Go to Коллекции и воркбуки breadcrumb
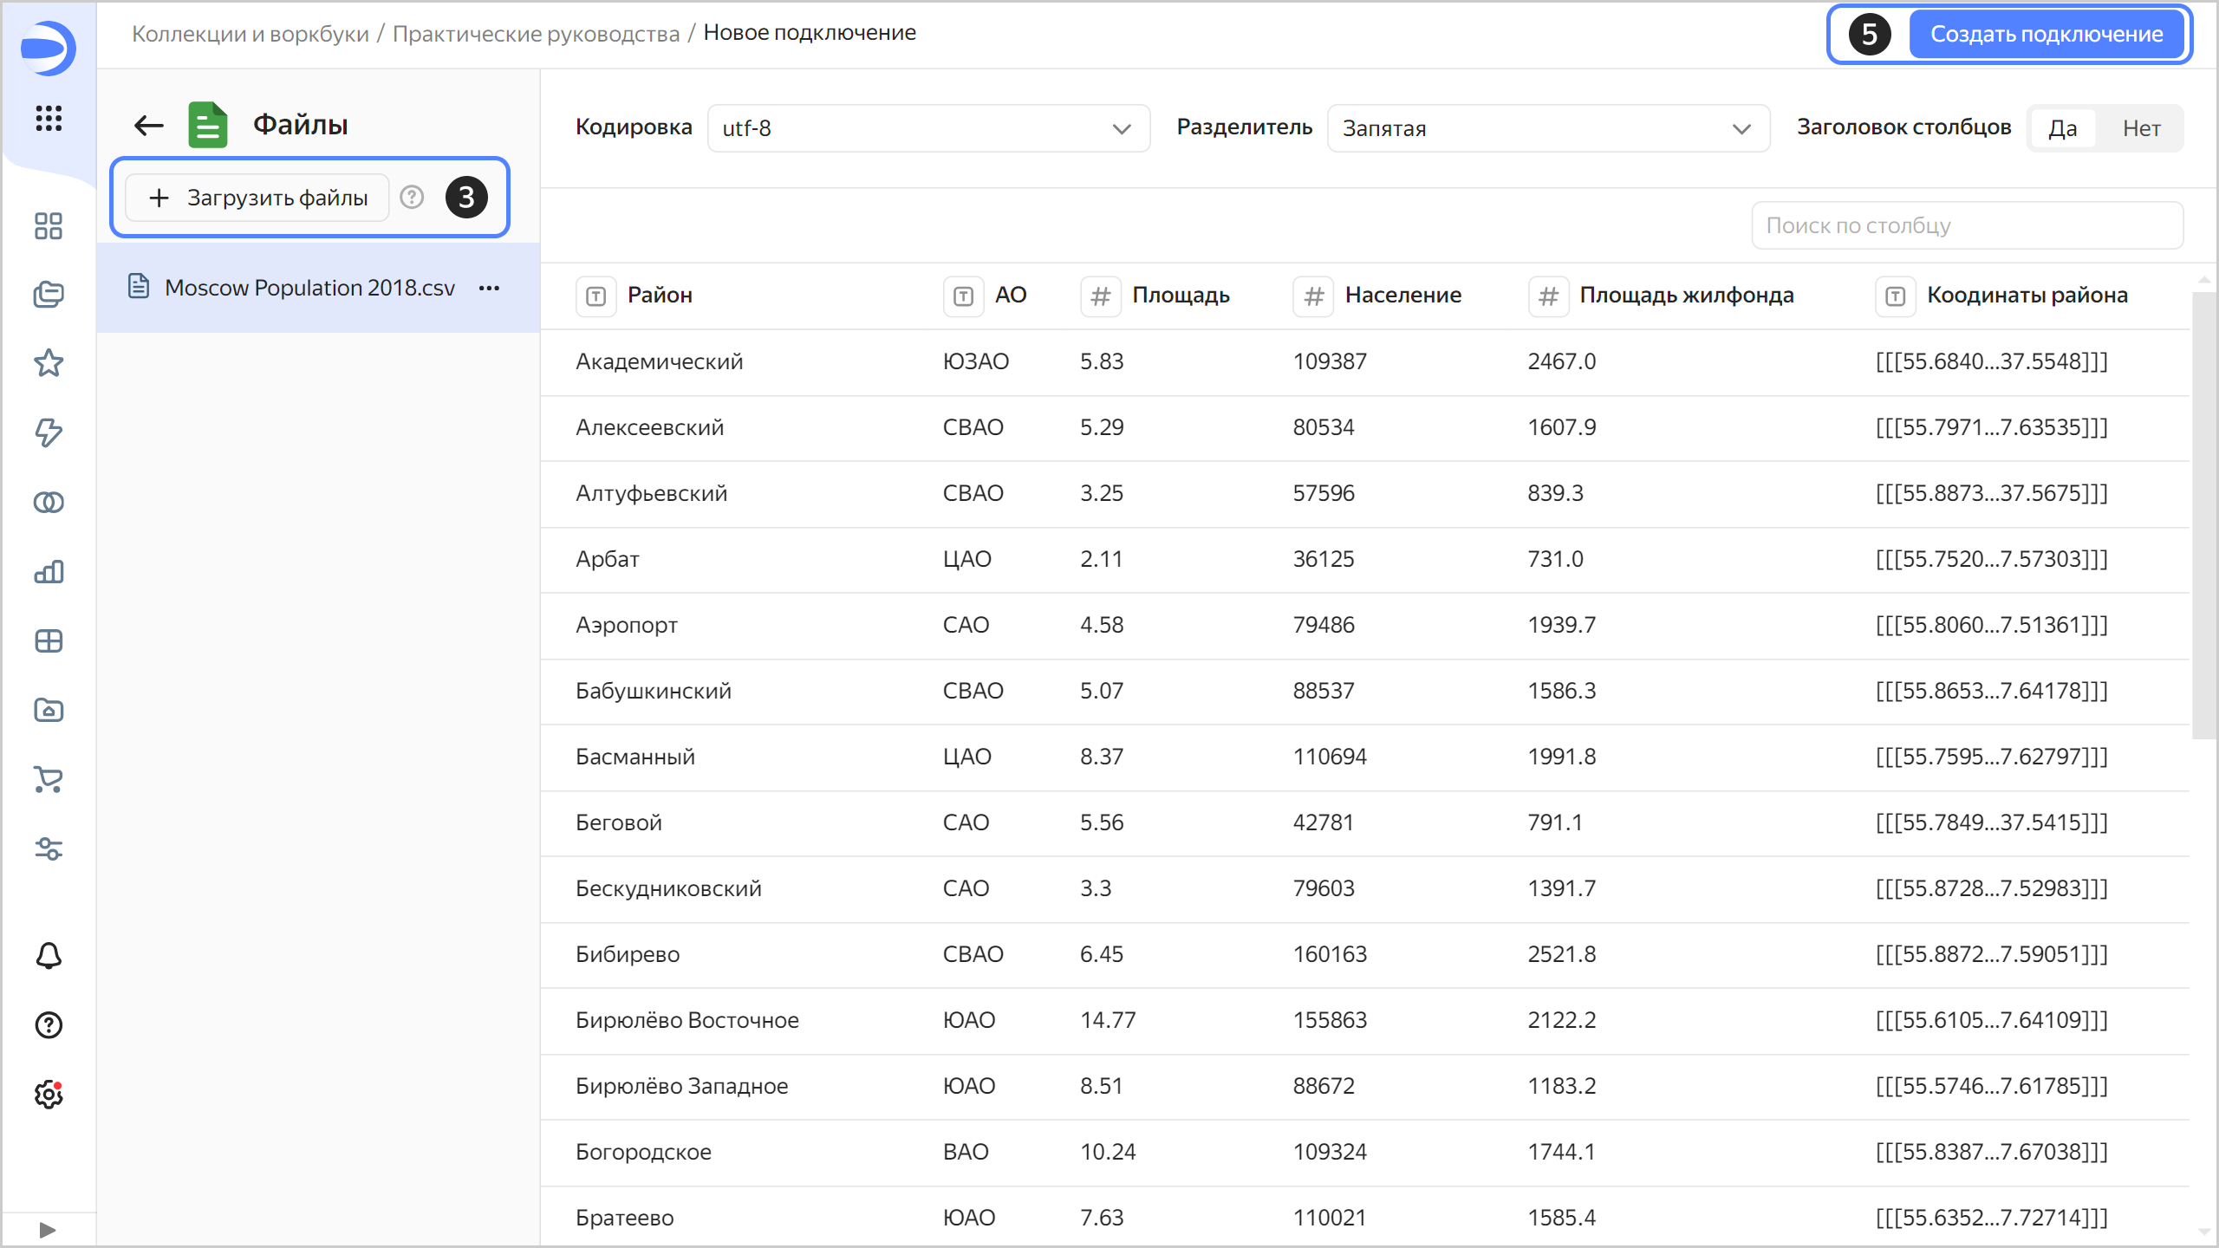Screen dimensions: 2219x1248 250,33
